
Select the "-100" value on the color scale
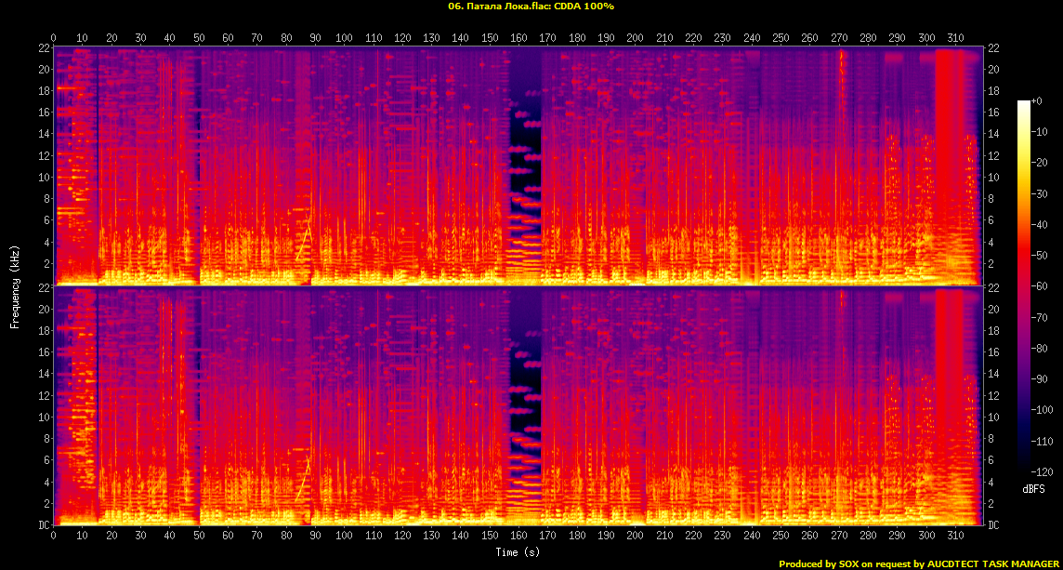[1041, 409]
